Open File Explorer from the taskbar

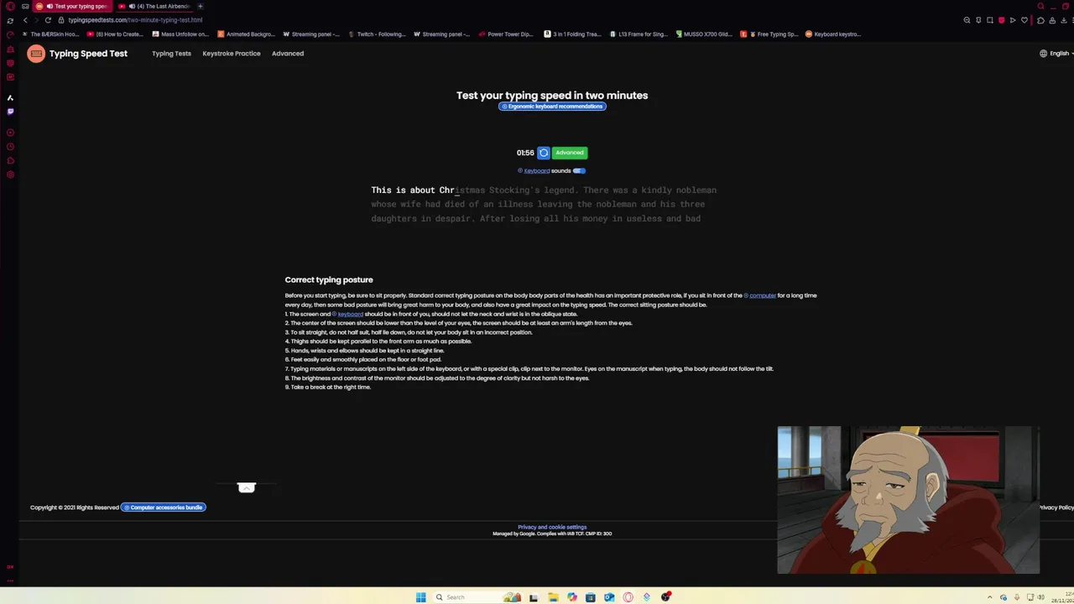click(x=553, y=597)
